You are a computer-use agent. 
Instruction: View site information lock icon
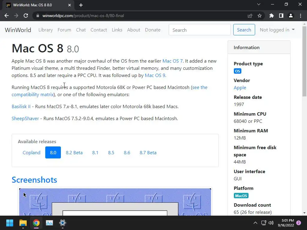pos(38,16)
